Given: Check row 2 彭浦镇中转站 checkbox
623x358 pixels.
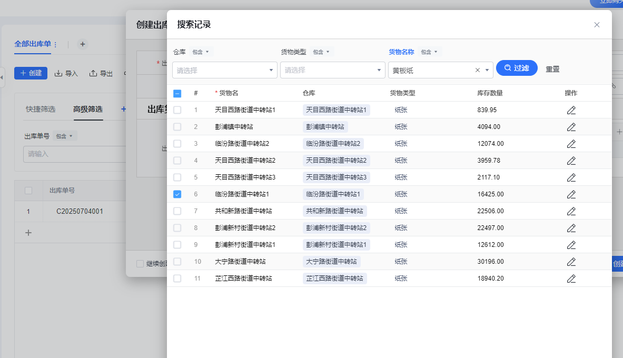Looking at the screenshot, I should coord(177,127).
